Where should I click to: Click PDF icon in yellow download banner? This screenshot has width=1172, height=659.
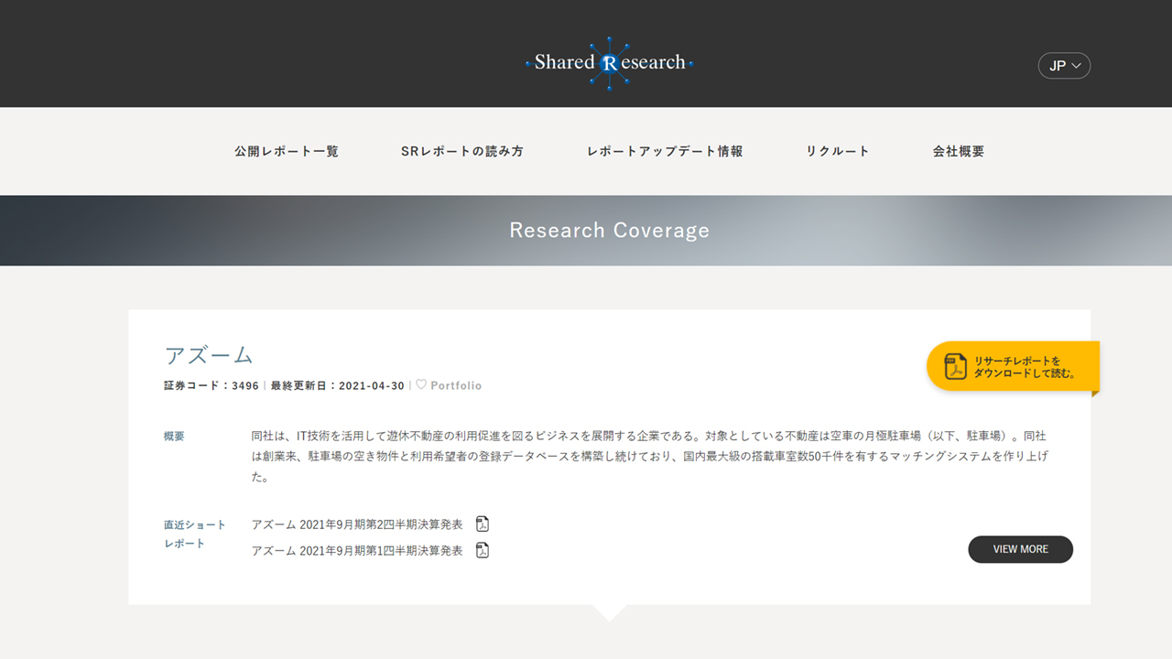point(956,366)
